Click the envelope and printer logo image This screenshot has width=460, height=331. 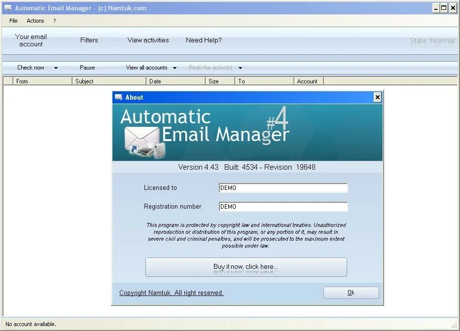point(144,143)
